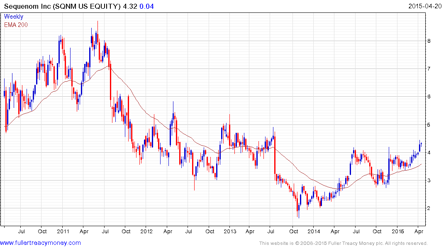
Task: Click the Sequenom Inc chart title
Action: coord(60,7)
